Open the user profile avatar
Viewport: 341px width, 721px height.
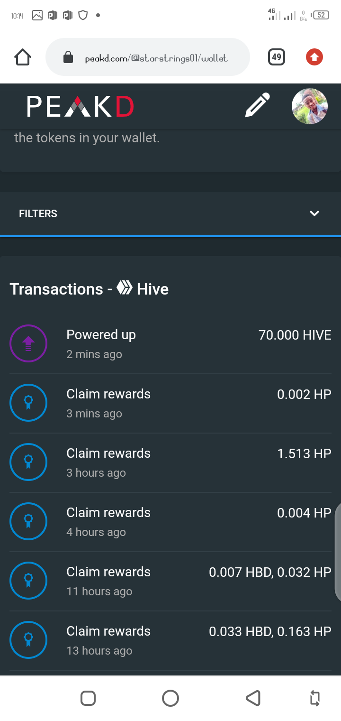coord(310,106)
